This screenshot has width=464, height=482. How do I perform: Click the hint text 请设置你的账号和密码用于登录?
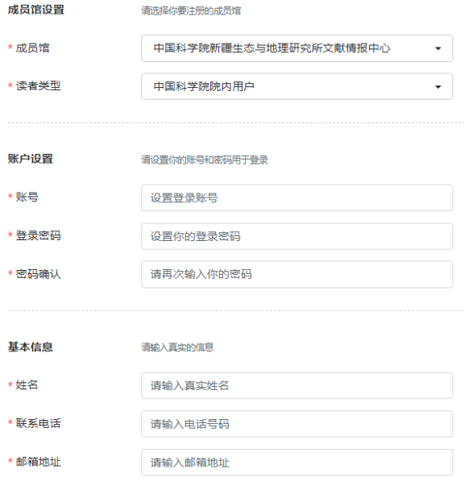(205, 160)
